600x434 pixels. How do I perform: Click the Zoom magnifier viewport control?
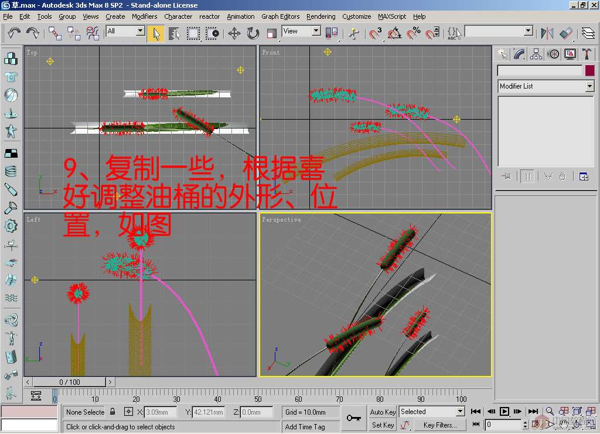coord(550,411)
